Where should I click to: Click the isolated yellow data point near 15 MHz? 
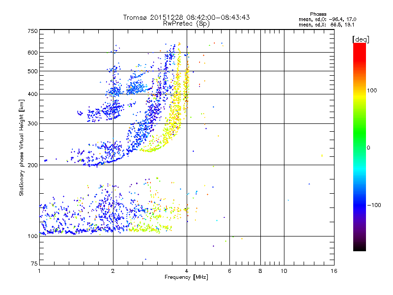coord(322,156)
